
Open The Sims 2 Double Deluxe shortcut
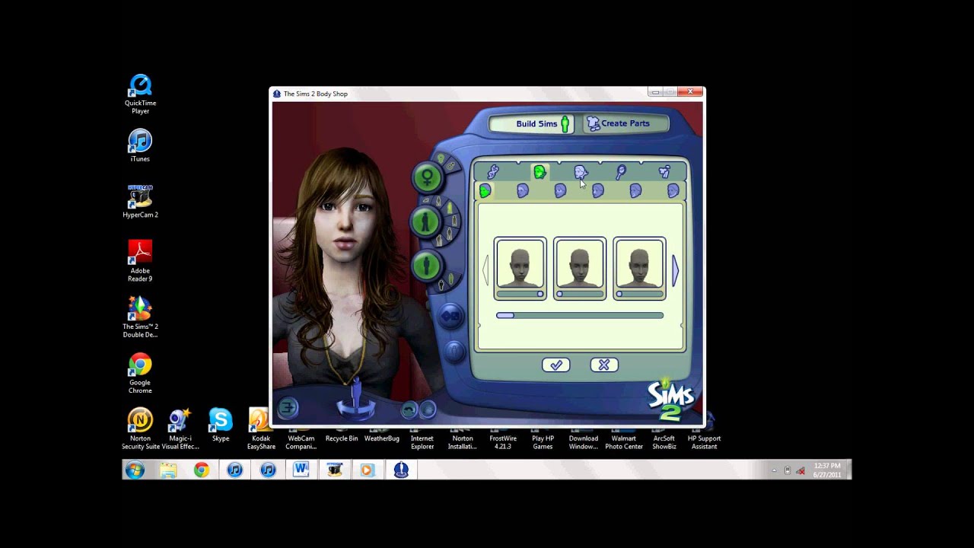(140, 317)
